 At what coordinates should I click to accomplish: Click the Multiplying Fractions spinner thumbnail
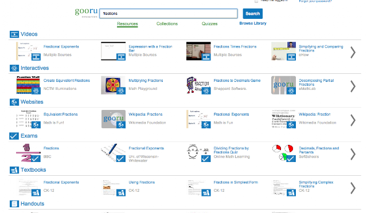click(x=113, y=85)
